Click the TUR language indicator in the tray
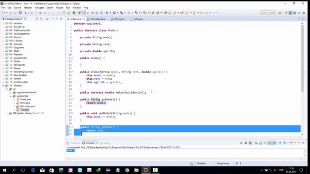 281,170
